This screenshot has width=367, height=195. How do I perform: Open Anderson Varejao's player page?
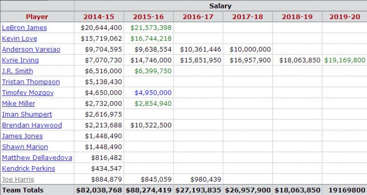(x=31, y=49)
